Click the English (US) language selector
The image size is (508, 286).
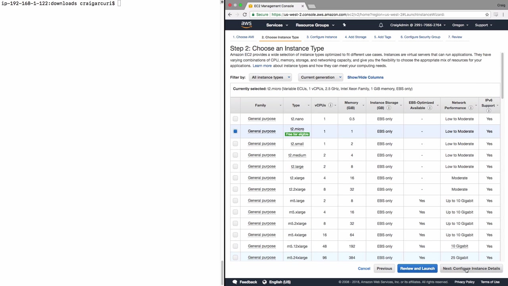point(280,282)
